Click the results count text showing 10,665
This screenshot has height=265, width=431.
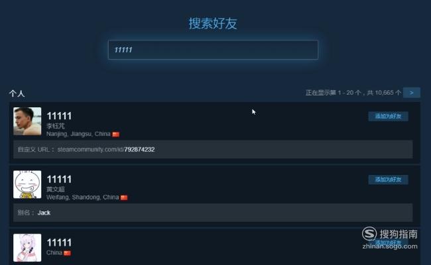pyautogui.click(x=353, y=93)
